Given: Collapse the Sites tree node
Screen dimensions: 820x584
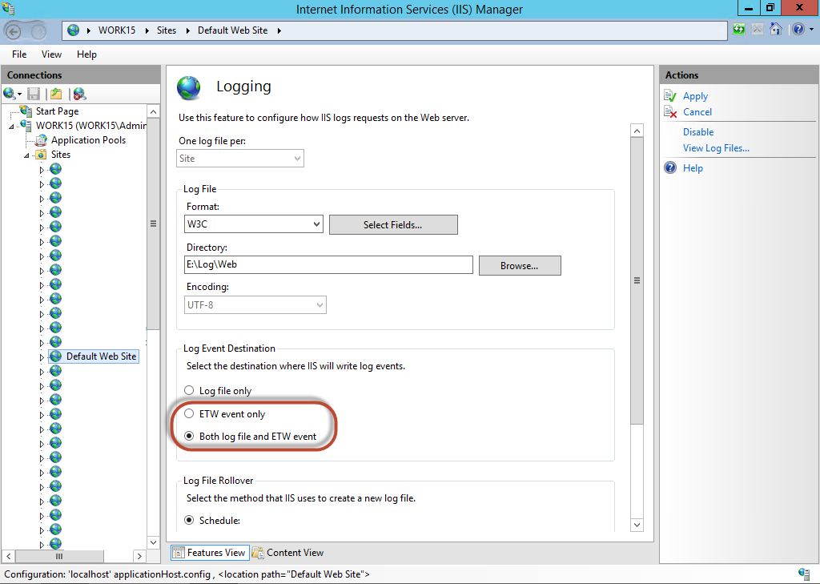Looking at the screenshot, I should tap(26, 155).
